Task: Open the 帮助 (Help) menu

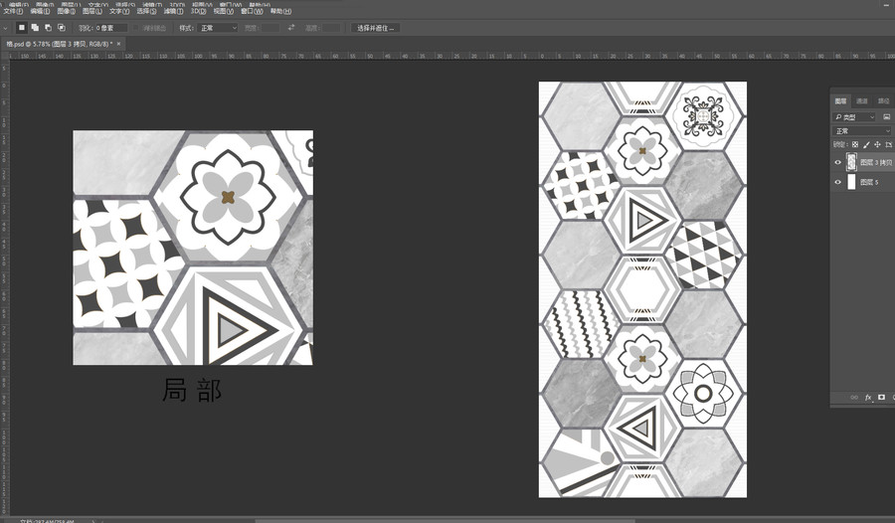Action: [280, 11]
